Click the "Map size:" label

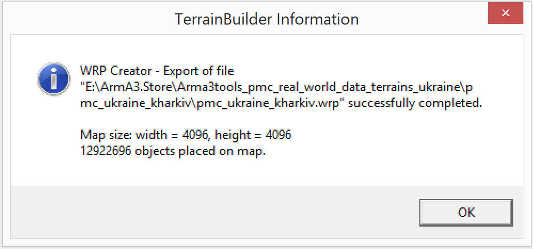tap(106, 135)
